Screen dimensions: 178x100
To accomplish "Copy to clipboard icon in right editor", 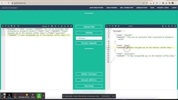I will (x=172, y=26).
